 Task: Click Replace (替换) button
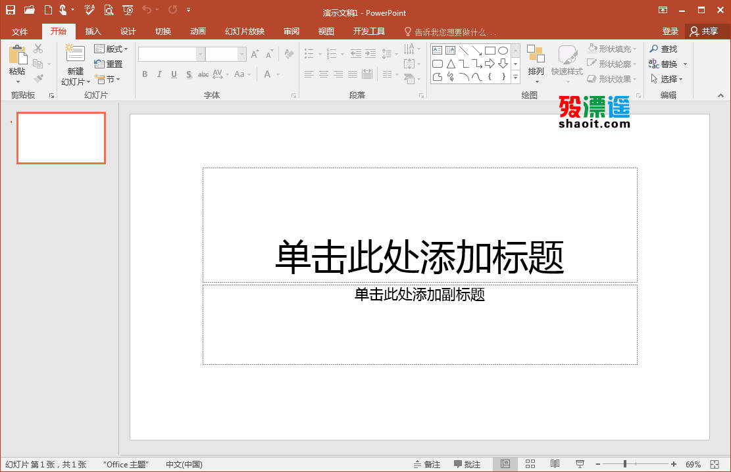pos(663,64)
